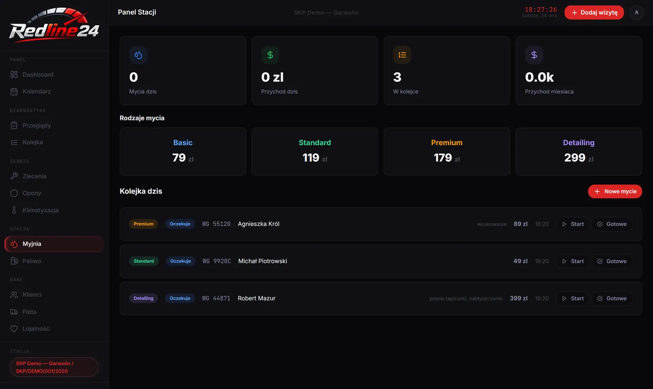Click the Lojalność heart icon

[x=14, y=329]
